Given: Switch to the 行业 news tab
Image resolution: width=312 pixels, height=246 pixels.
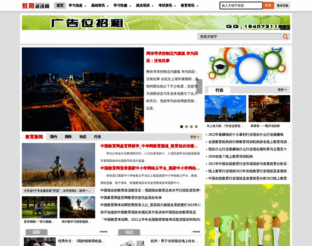Looking at the screenshot, I should (x=98, y=137).
